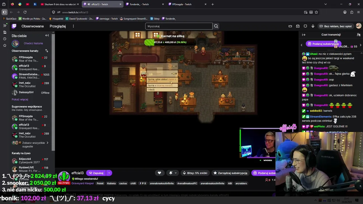Click Podaruj subskrypcję button in chat

pyautogui.click(x=323, y=44)
